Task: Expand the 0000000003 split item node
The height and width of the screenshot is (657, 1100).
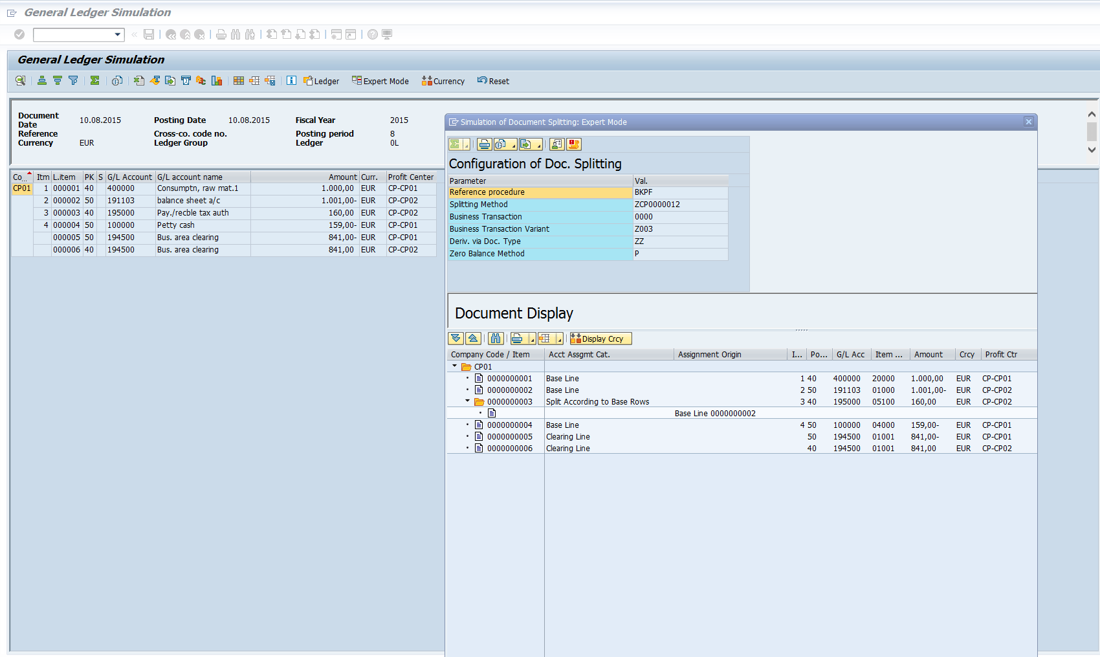Action: [x=468, y=401]
